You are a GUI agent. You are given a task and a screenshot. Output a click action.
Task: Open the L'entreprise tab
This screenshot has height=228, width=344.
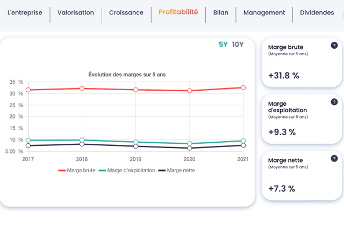coord(25,13)
